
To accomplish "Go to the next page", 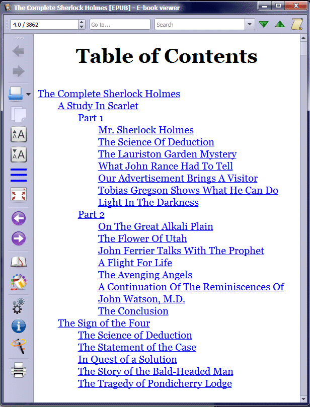I will coord(19,238).
